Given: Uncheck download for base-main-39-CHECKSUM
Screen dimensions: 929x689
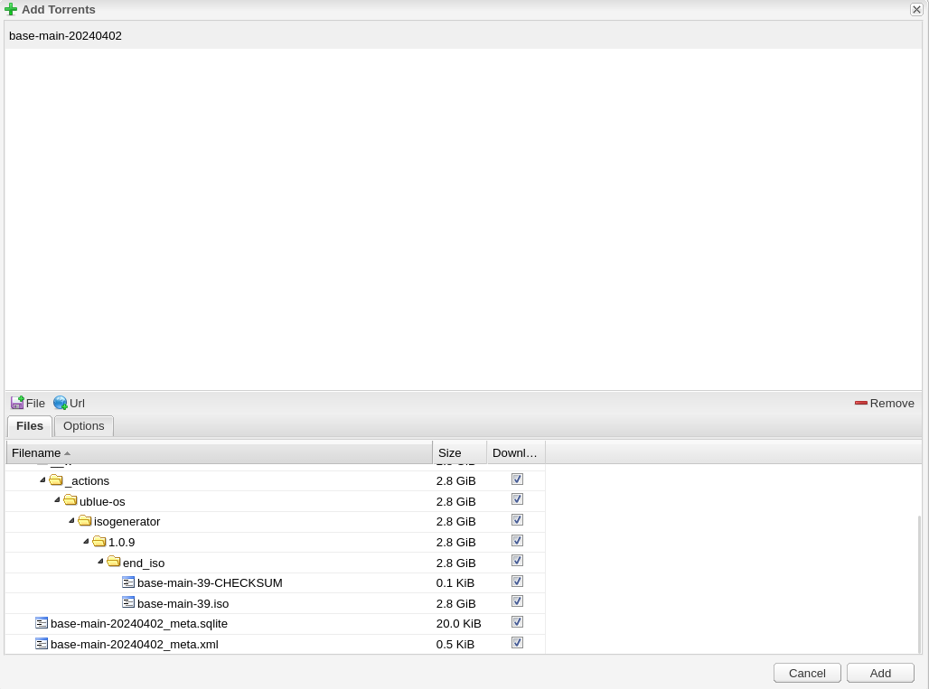Looking at the screenshot, I should pos(517,582).
